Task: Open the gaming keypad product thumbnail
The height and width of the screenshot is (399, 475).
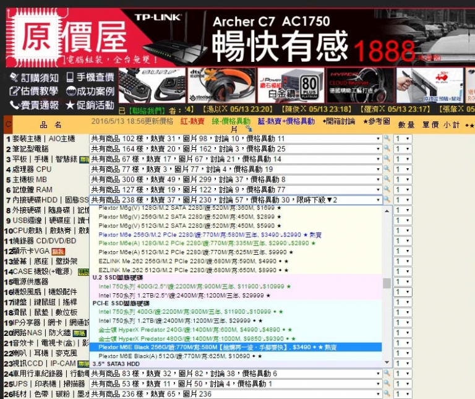Action: click(x=152, y=85)
